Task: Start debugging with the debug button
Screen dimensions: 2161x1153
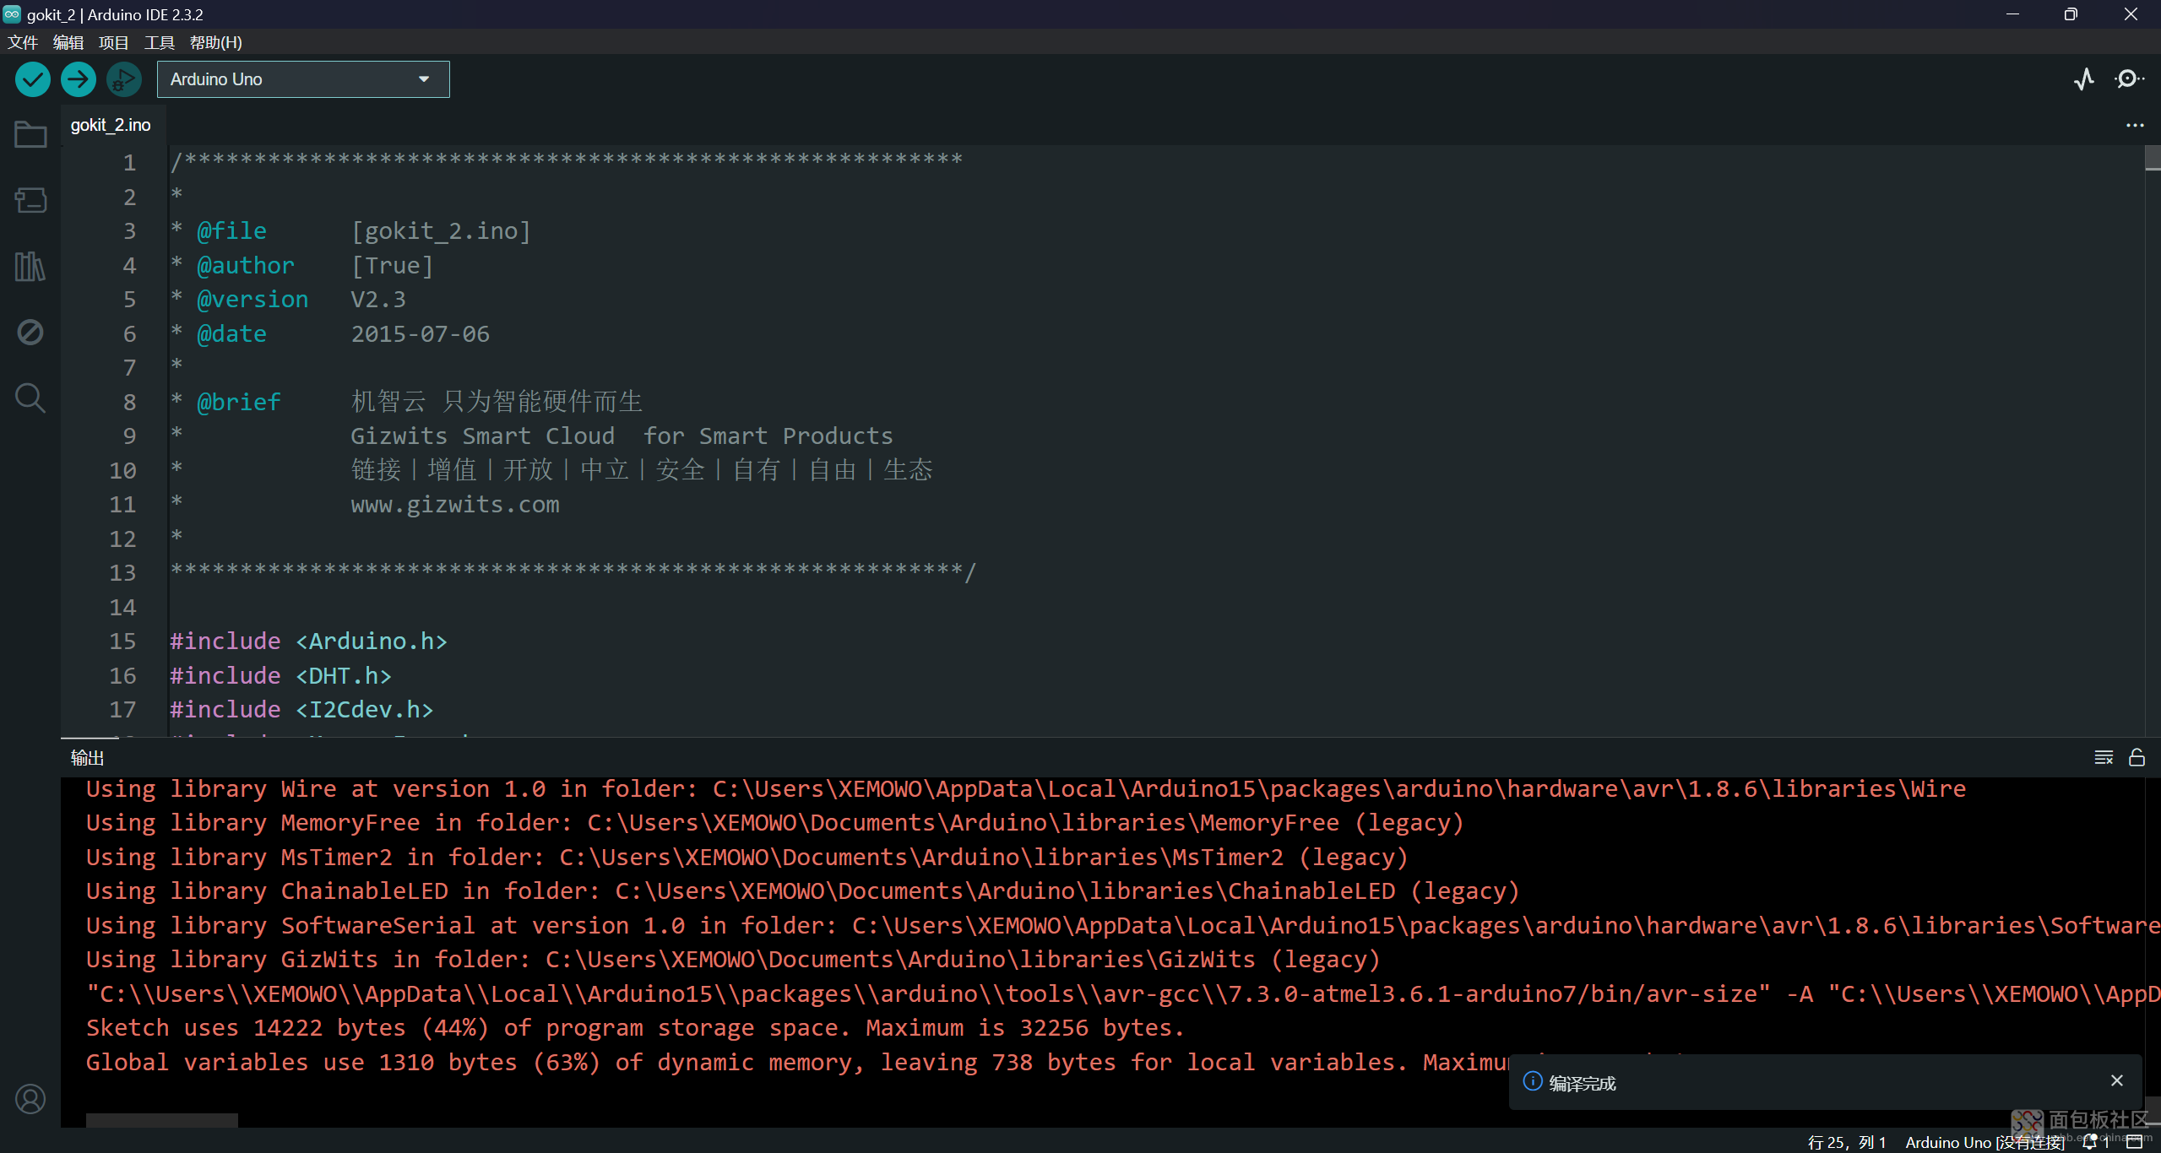Action: pos(123,79)
